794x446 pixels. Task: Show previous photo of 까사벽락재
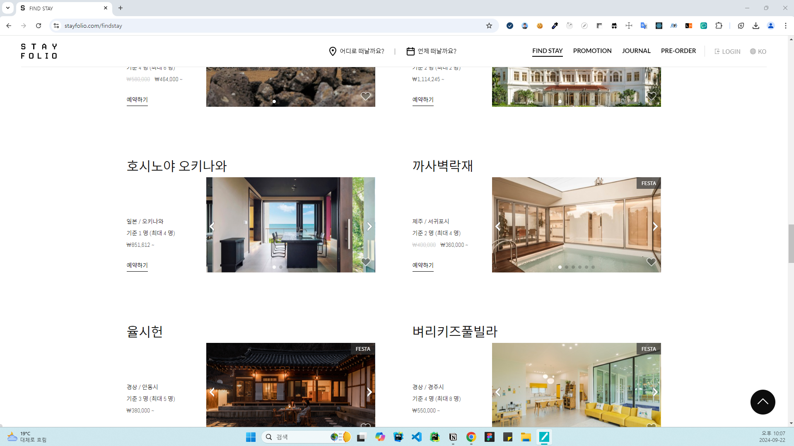(x=498, y=227)
